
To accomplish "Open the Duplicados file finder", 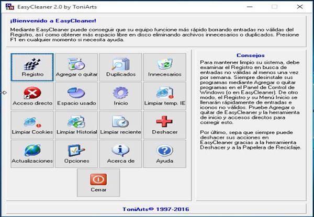I will tap(120, 67).
